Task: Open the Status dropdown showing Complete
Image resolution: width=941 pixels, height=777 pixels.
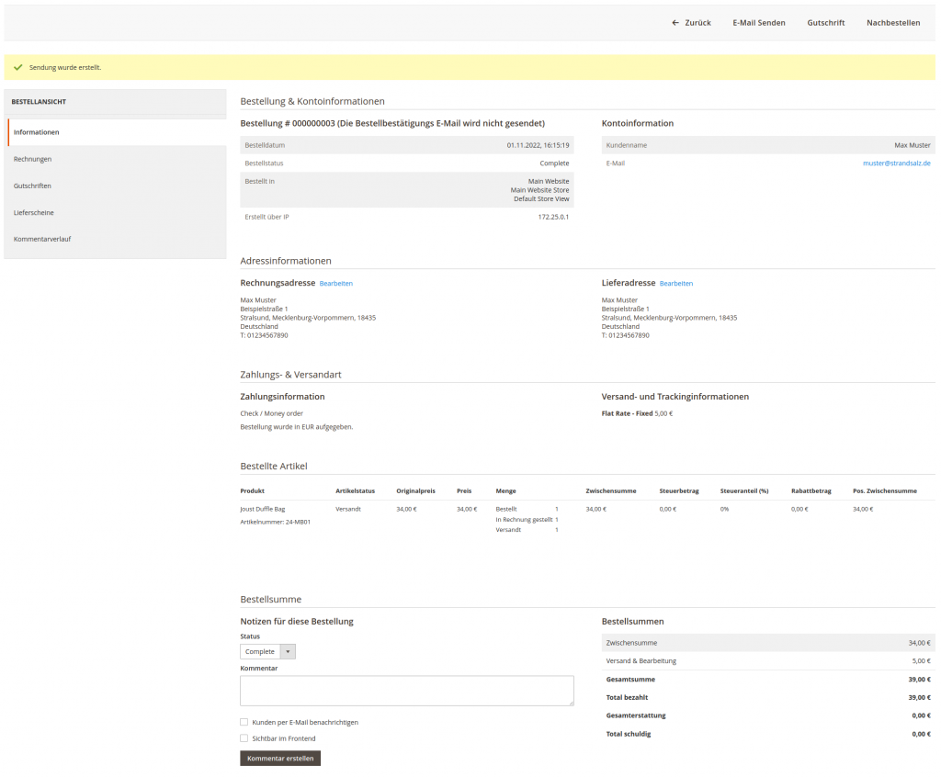Action: coord(261,652)
